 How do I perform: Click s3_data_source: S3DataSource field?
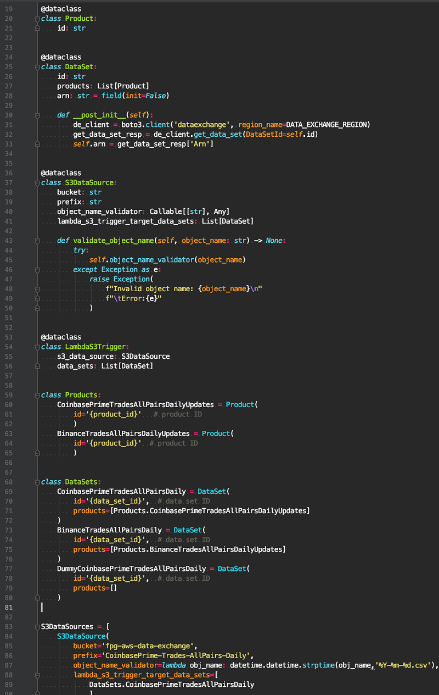114,357
